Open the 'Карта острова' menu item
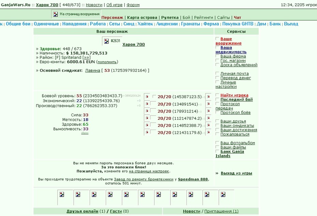Viewport: 317px width, 216px height. click(142, 18)
